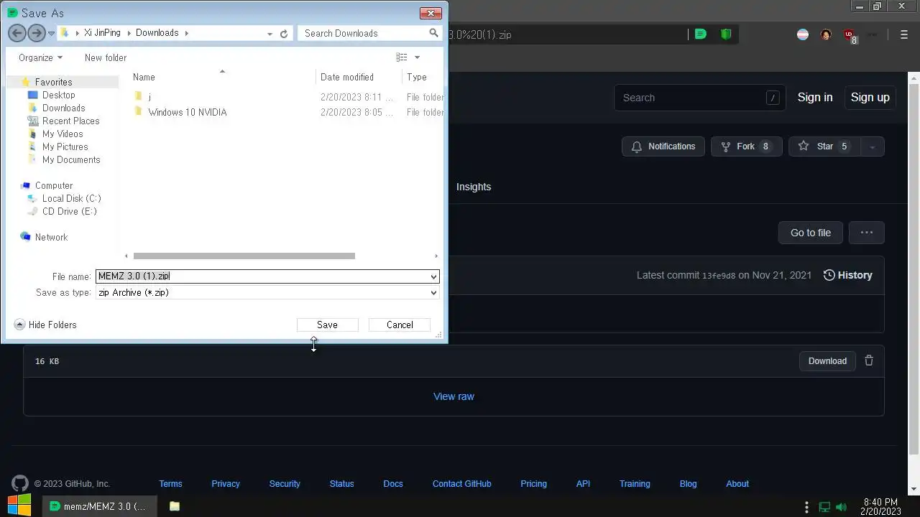Click the green chat bubble address bar icon
Screen dimensions: 920x517
coord(701,34)
